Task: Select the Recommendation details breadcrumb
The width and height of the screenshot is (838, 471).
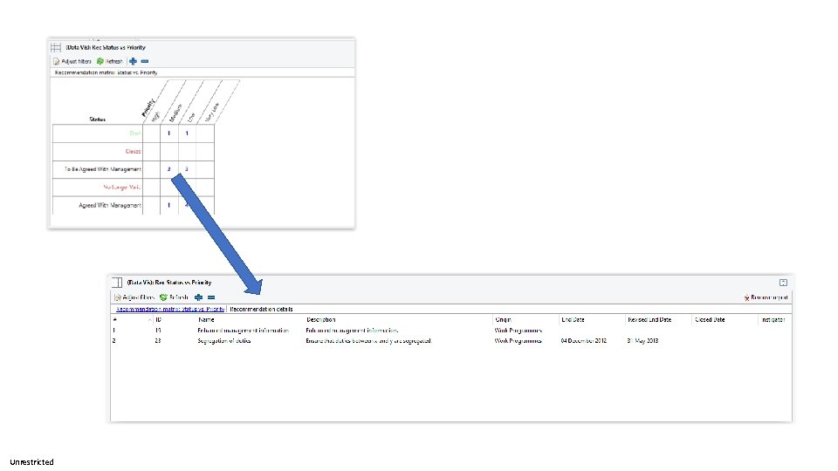Action: 261,309
